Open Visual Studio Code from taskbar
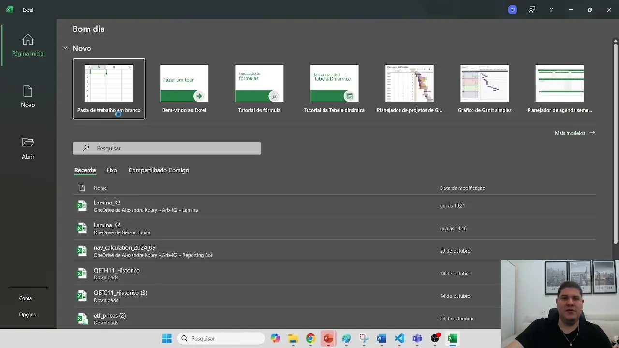The width and height of the screenshot is (619, 348). (x=399, y=338)
